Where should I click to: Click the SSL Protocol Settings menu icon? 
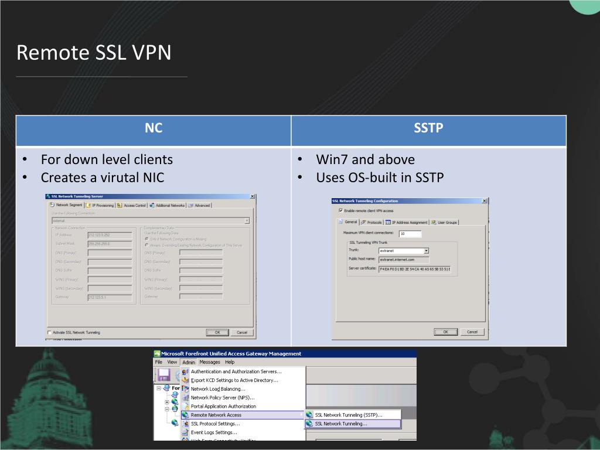pos(185,424)
